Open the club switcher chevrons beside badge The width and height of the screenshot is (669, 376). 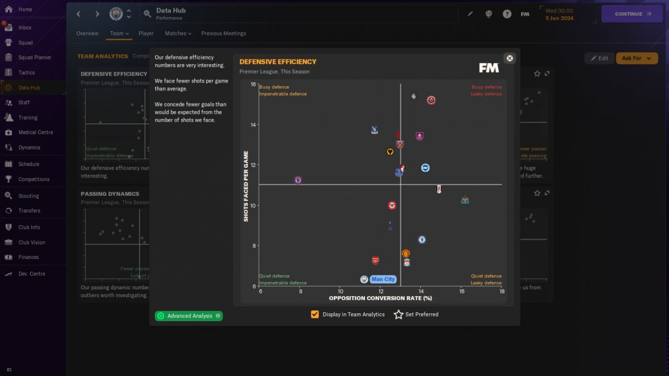point(129,14)
